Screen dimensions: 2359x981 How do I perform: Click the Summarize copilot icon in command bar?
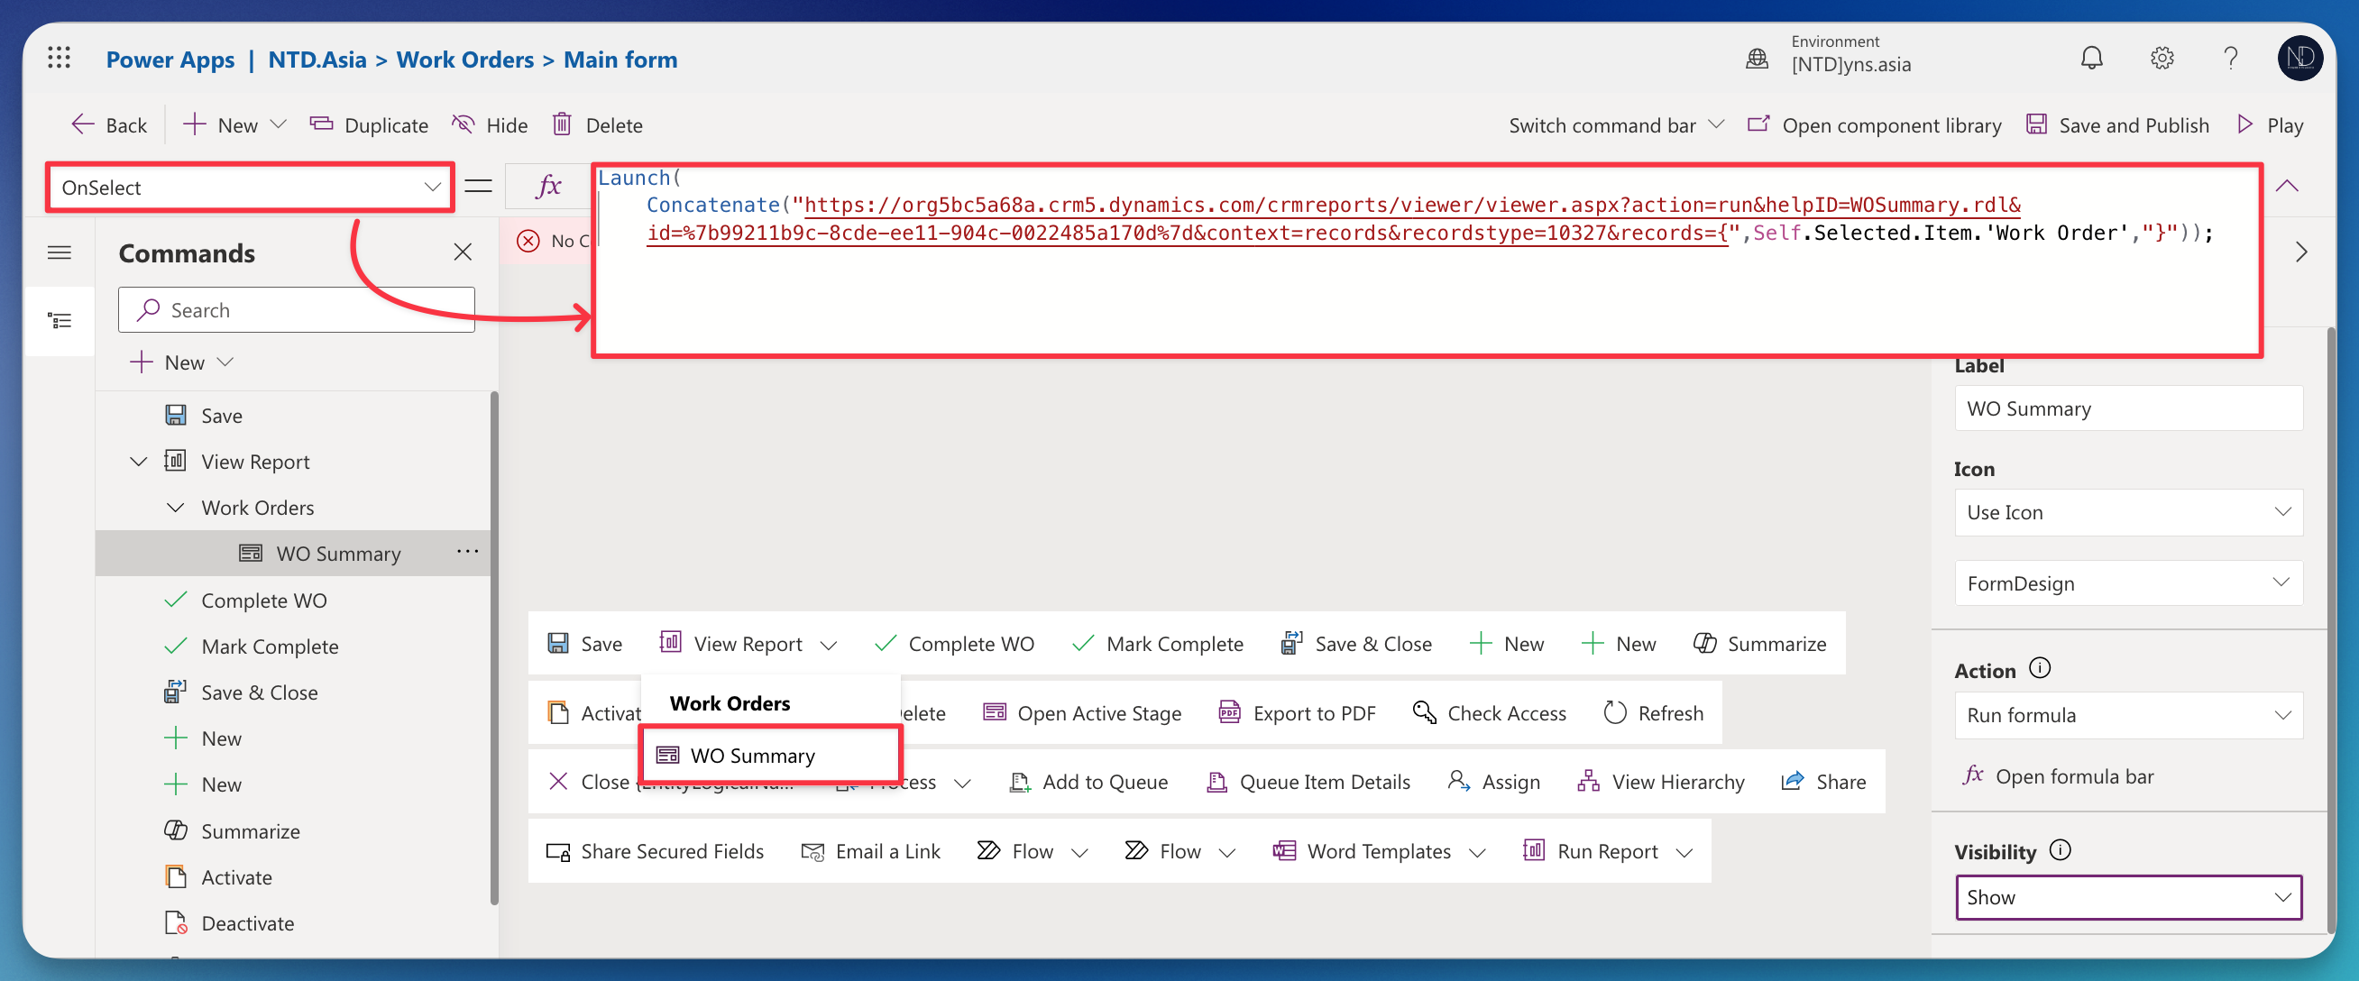[x=1704, y=643]
